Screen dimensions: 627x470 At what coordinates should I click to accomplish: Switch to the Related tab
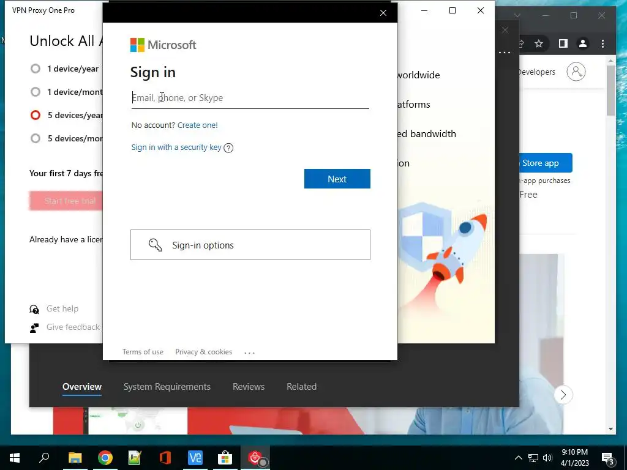coord(301,387)
